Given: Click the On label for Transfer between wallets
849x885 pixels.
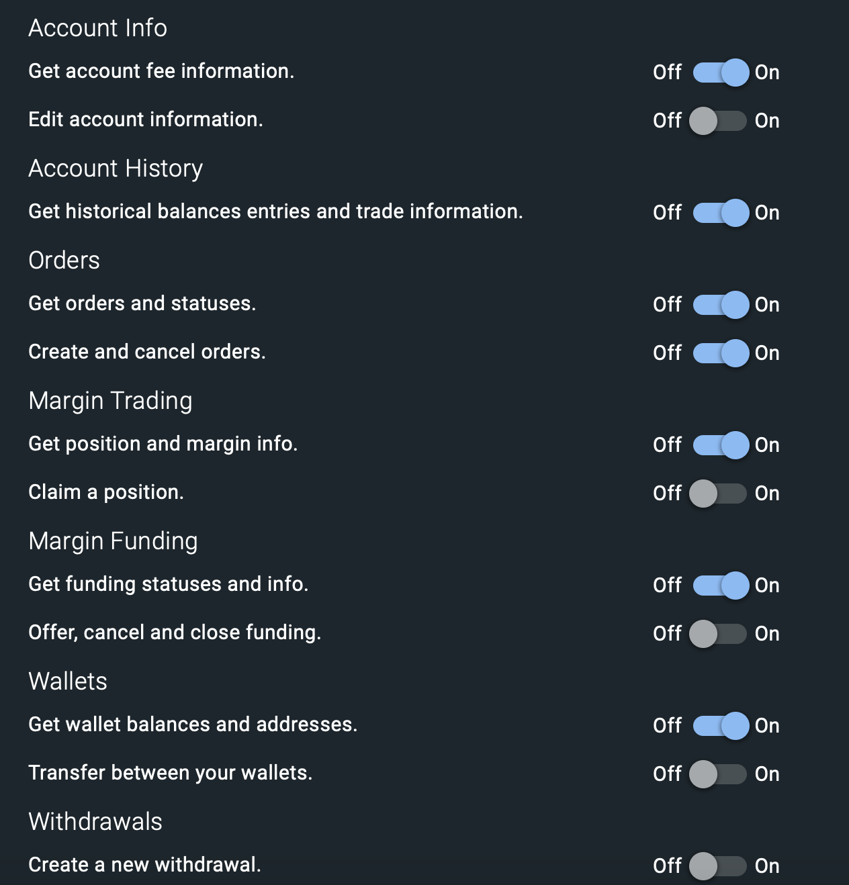Looking at the screenshot, I should 767,774.
